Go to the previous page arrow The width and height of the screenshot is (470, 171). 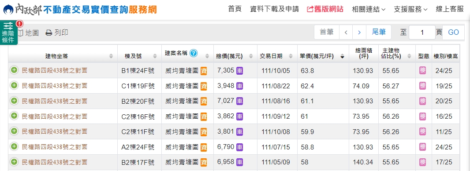[346, 32]
